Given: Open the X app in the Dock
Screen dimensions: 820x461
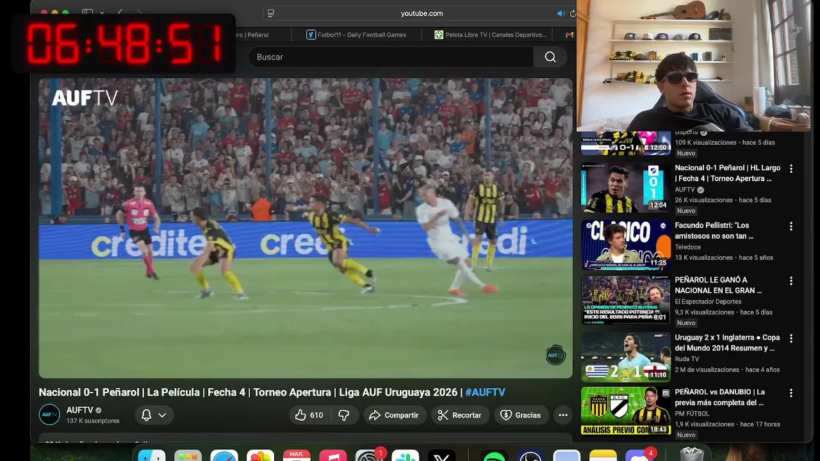Looking at the screenshot, I should (x=441, y=457).
